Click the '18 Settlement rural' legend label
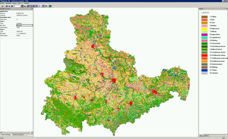Viewport: 228px width, 139px height. pyautogui.click(x=217, y=61)
